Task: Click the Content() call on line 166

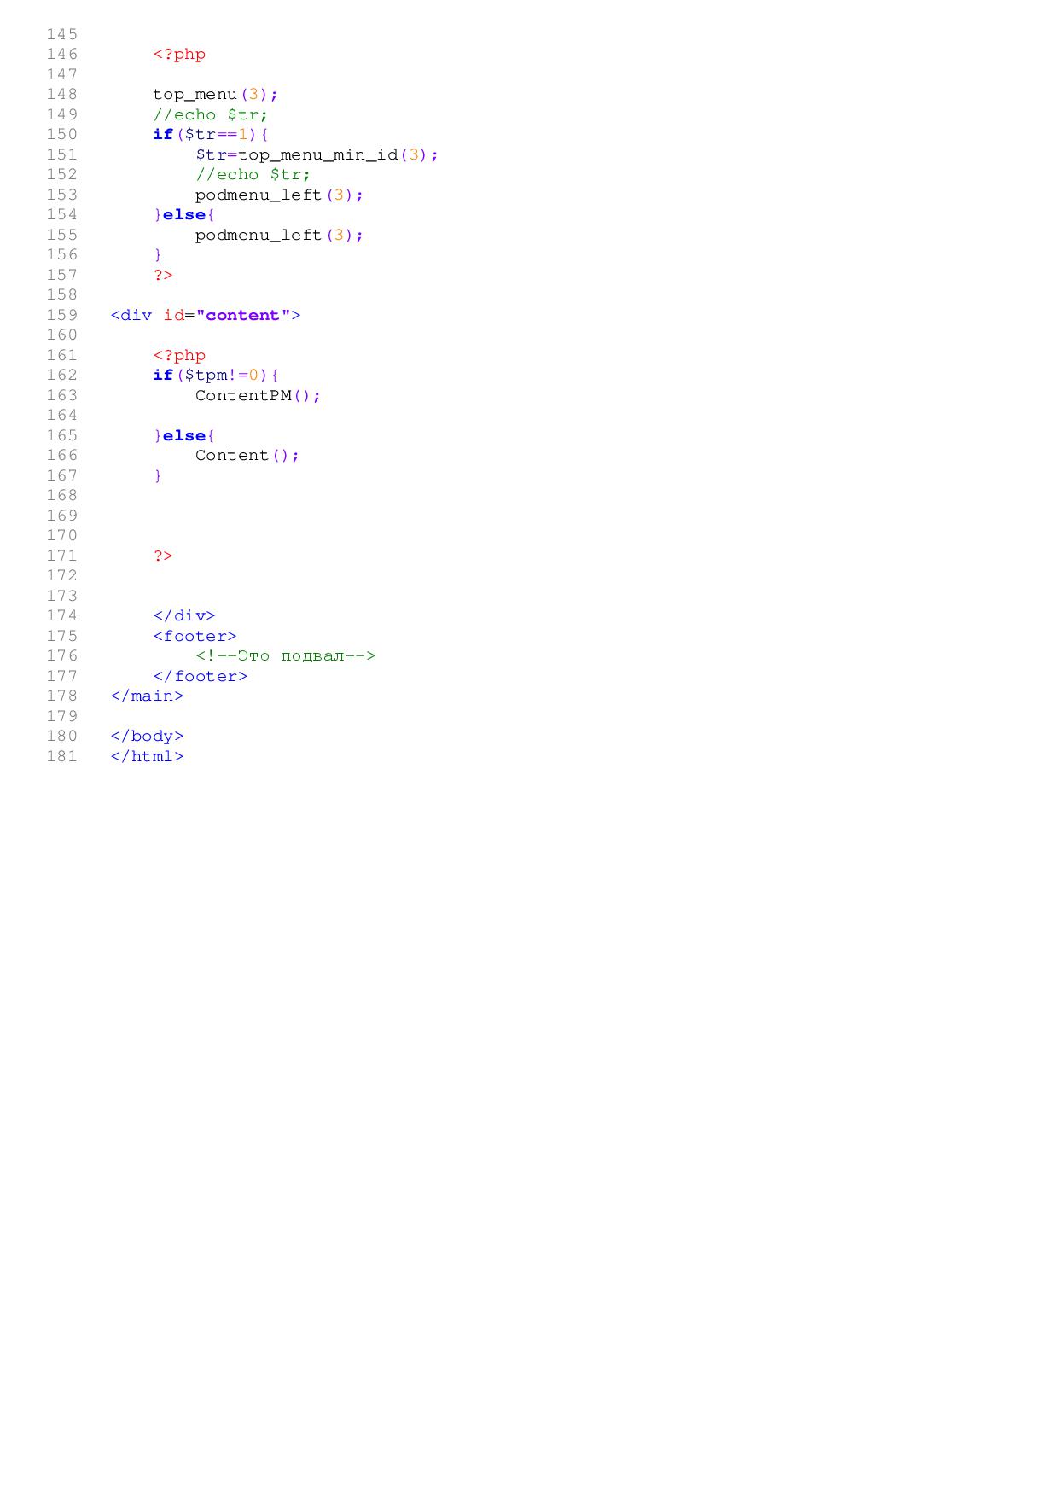Action: (x=247, y=455)
